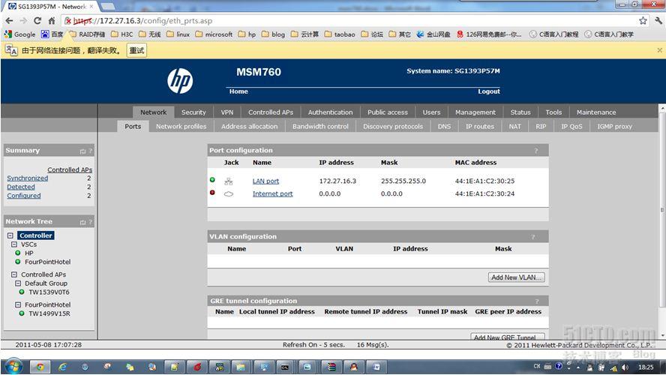
Task: Switch to the Security tab
Action: click(193, 112)
